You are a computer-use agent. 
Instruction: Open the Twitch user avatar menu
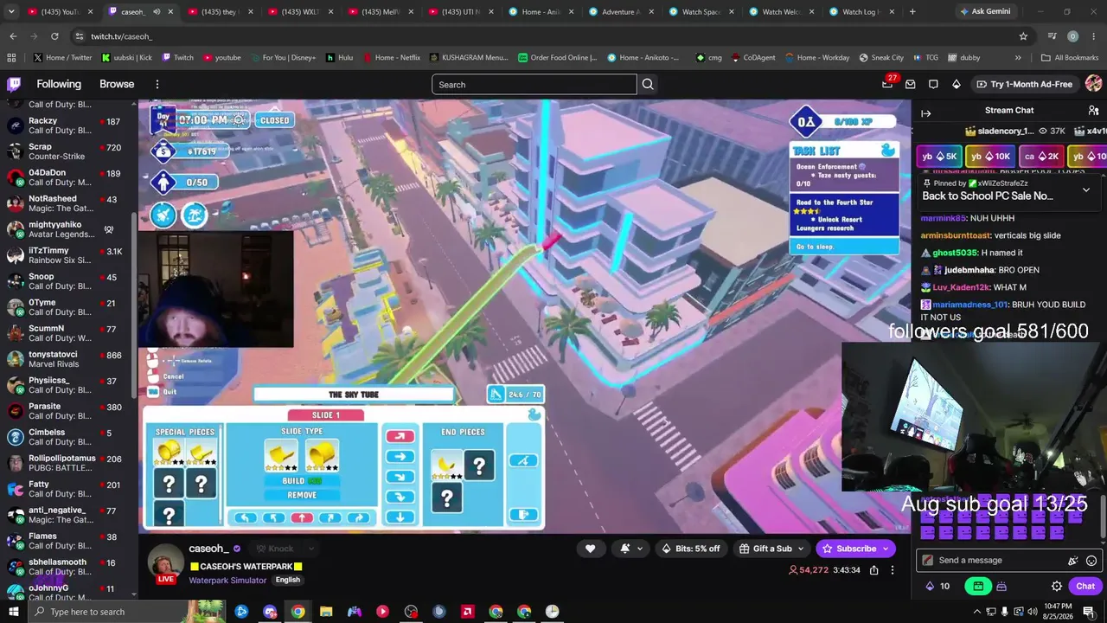1093,84
